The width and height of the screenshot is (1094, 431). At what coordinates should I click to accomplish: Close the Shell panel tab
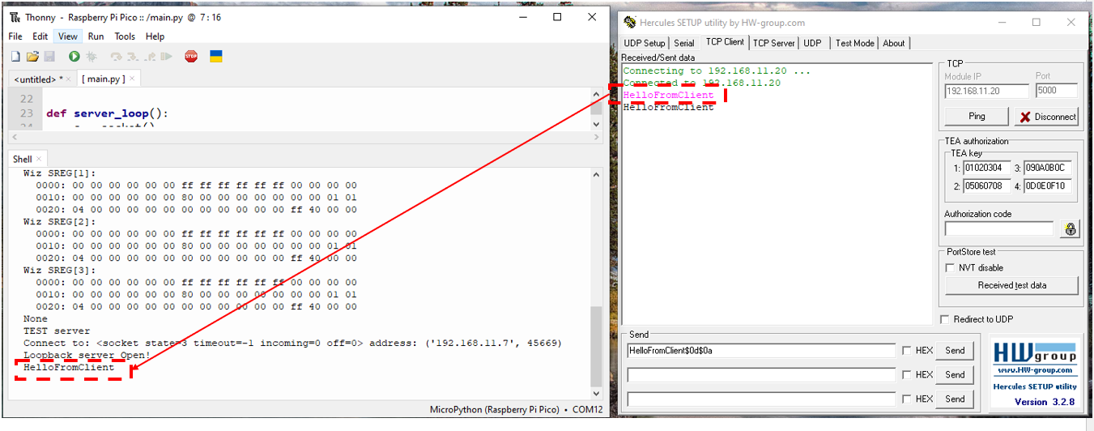click(39, 160)
